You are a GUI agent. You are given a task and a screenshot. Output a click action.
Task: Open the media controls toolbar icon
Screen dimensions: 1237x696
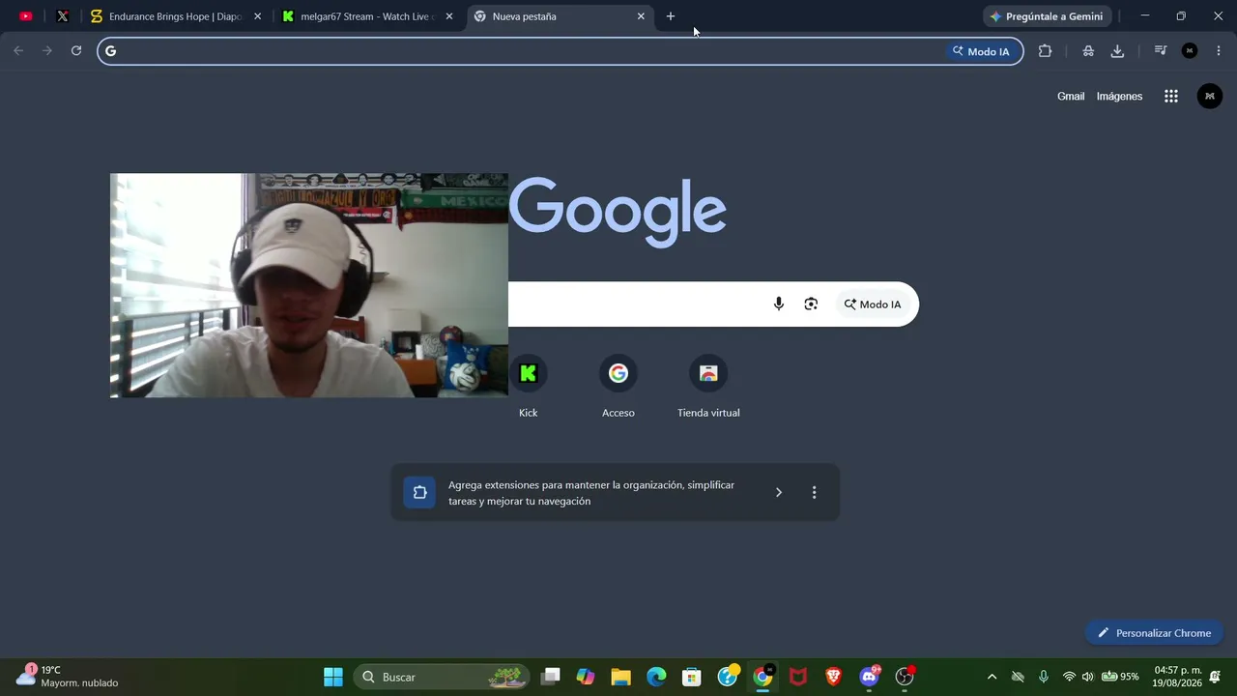click(x=1161, y=51)
